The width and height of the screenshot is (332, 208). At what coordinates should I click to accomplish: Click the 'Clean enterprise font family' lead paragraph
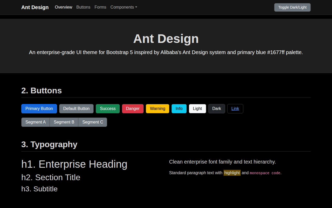pos(223,162)
